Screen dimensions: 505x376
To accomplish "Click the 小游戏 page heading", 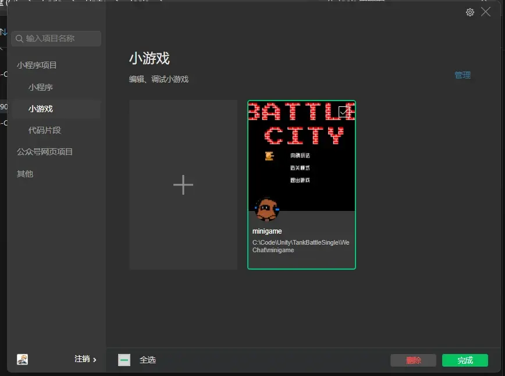I will (x=150, y=59).
